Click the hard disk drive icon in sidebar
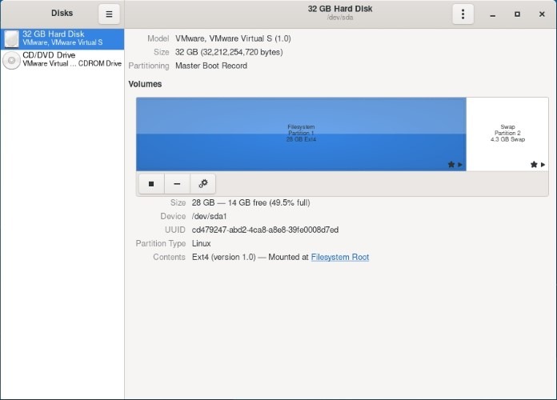The image size is (557, 400). tap(11, 38)
